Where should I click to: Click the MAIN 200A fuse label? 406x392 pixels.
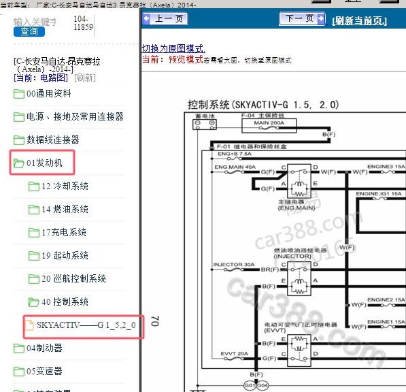[x=269, y=122]
